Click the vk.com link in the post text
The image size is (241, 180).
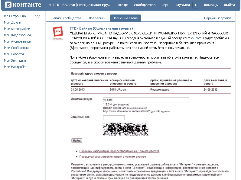[196, 38]
